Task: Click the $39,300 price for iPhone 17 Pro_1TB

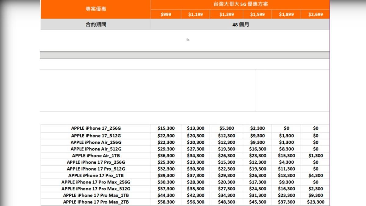Action: pos(166,175)
